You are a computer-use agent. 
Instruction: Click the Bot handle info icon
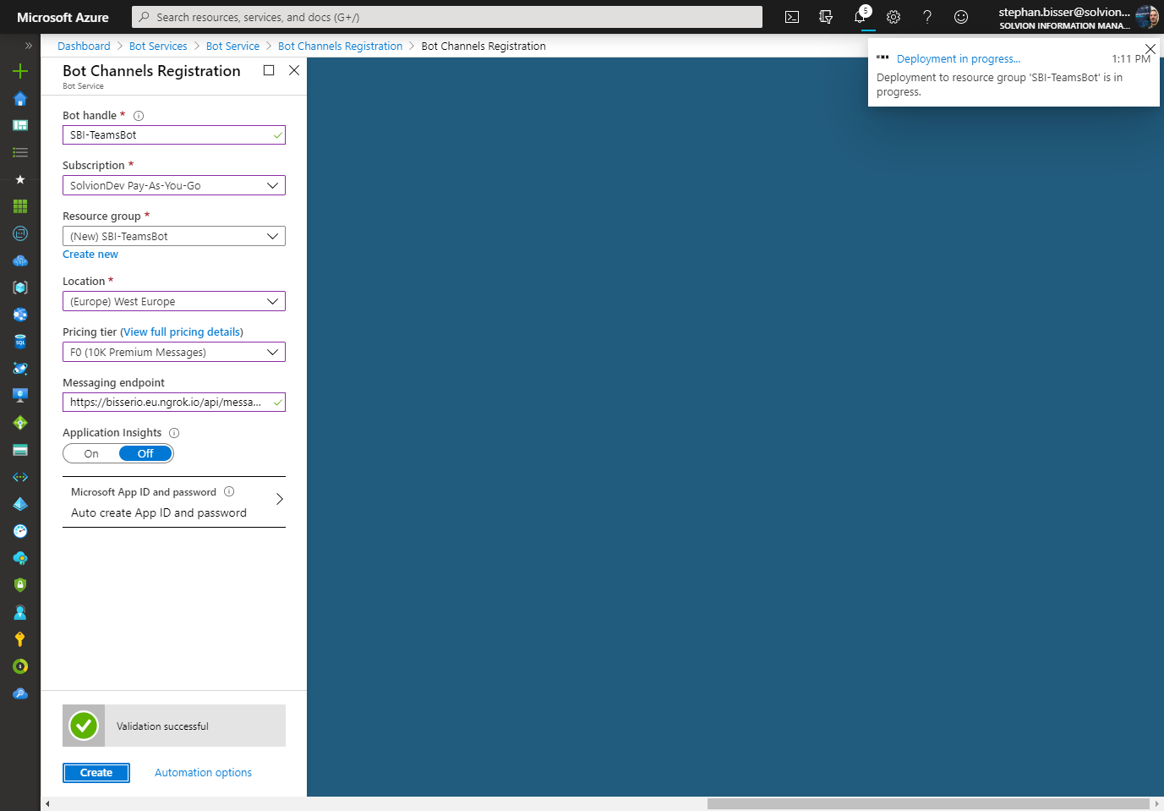(139, 116)
